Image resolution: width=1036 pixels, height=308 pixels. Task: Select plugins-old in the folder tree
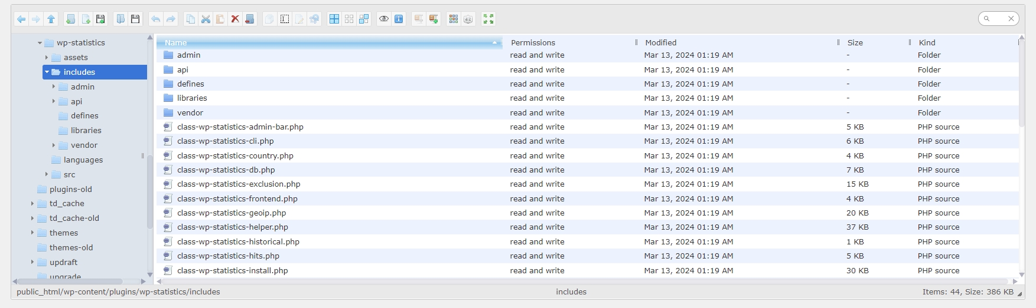tap(64, 189)
